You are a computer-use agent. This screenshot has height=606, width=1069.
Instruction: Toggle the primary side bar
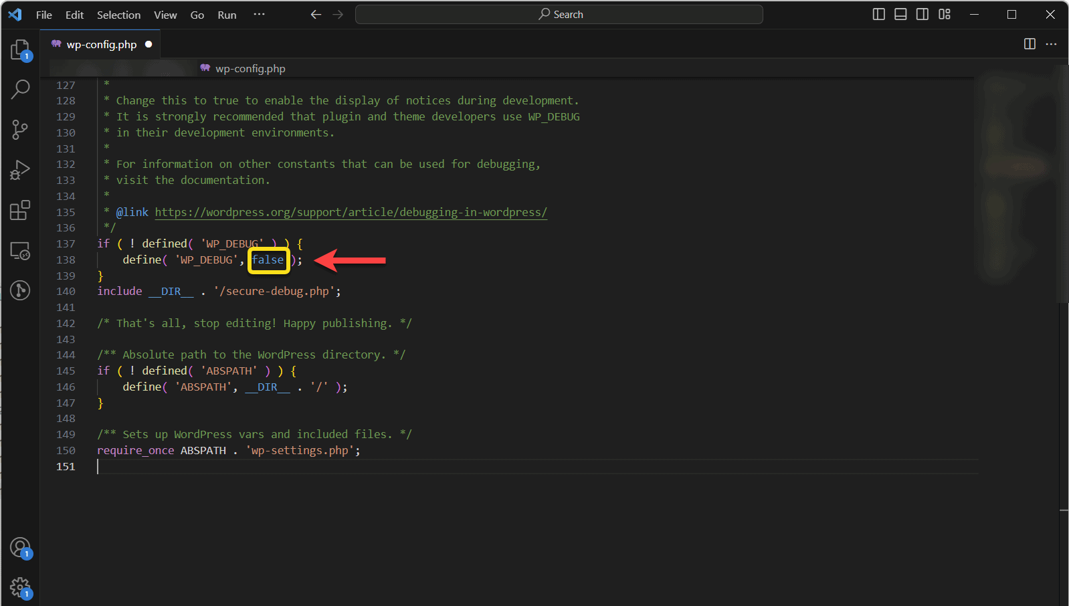click(879, 14)
